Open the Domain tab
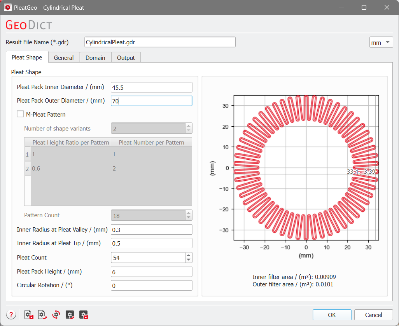This screenshot has height=326, width=399. tap(95, 58)
